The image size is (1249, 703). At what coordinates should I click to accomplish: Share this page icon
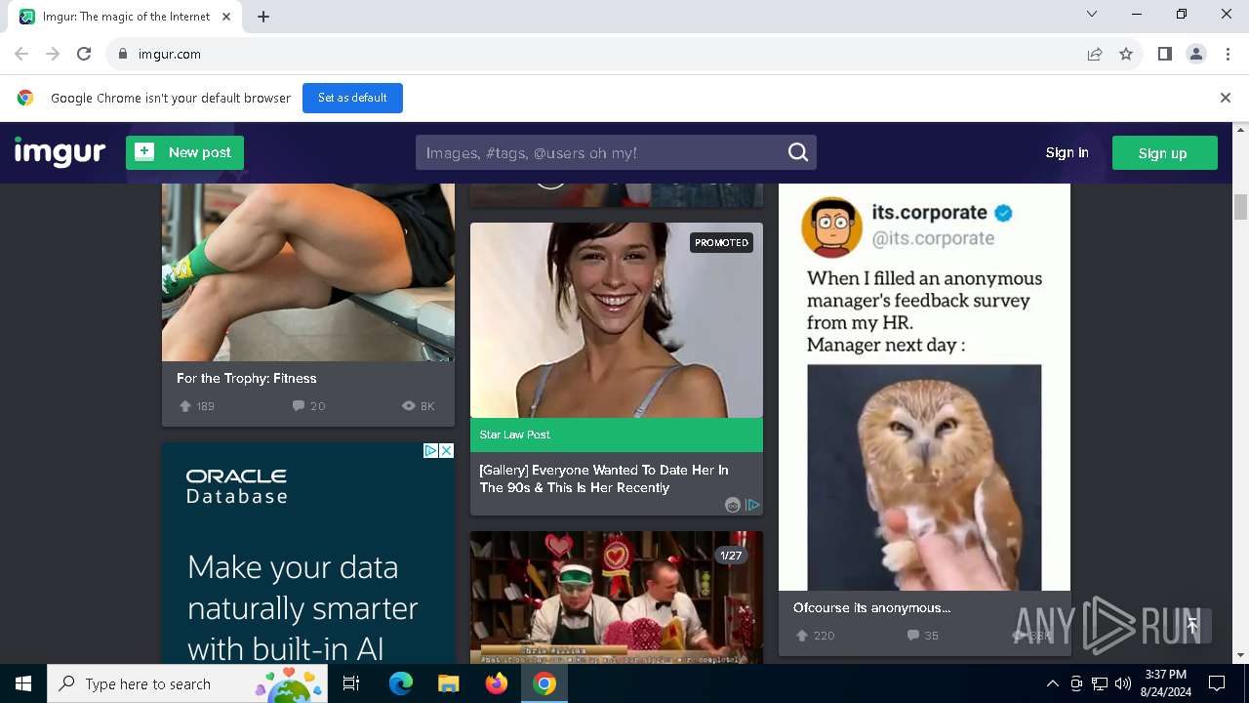click(1095, 54)
